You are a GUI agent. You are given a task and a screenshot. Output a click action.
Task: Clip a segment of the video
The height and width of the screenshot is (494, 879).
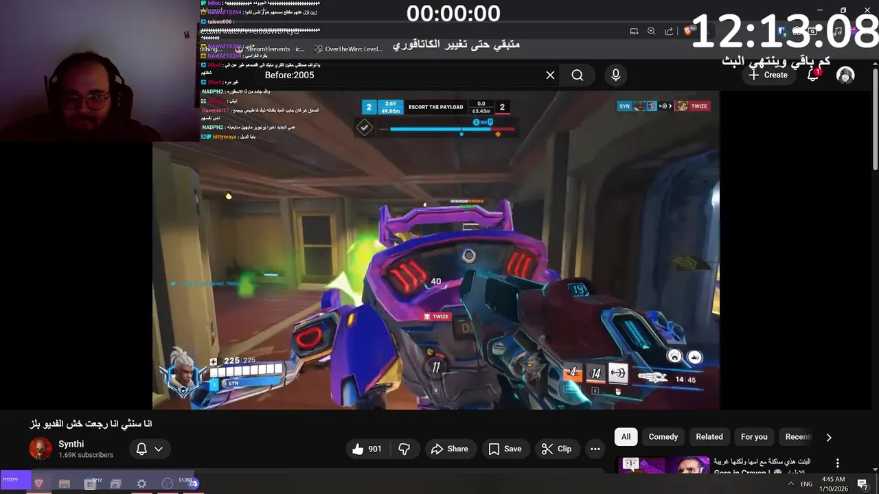pyautogui.click(x=556, y=449)
